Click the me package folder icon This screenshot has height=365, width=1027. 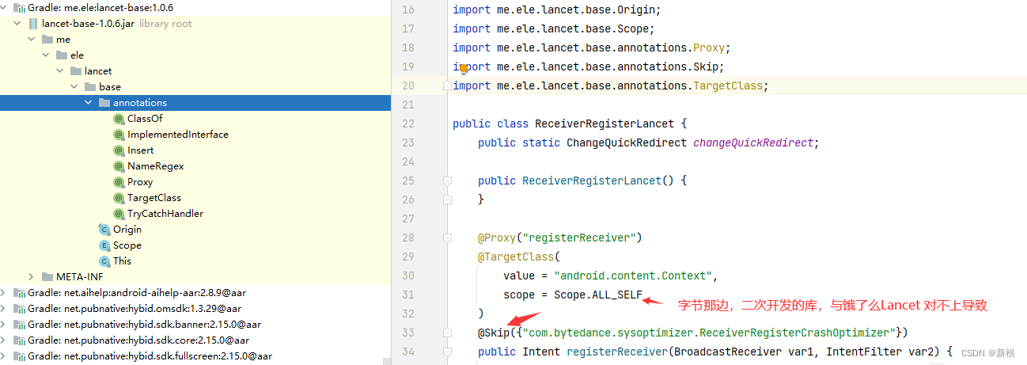click(47, 40)
